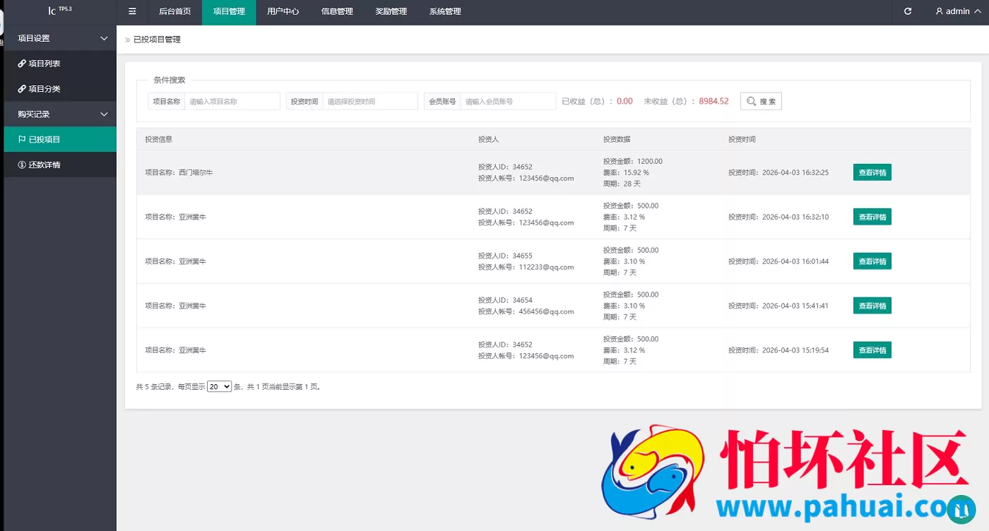The height and width of the screenshot is (531, 989).
Task: Click the round chat icon bottom right
Action: tap(960, 509)
